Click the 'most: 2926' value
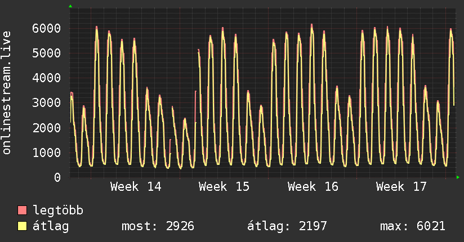This screenshot has height=242, width=464. [158, 226]
